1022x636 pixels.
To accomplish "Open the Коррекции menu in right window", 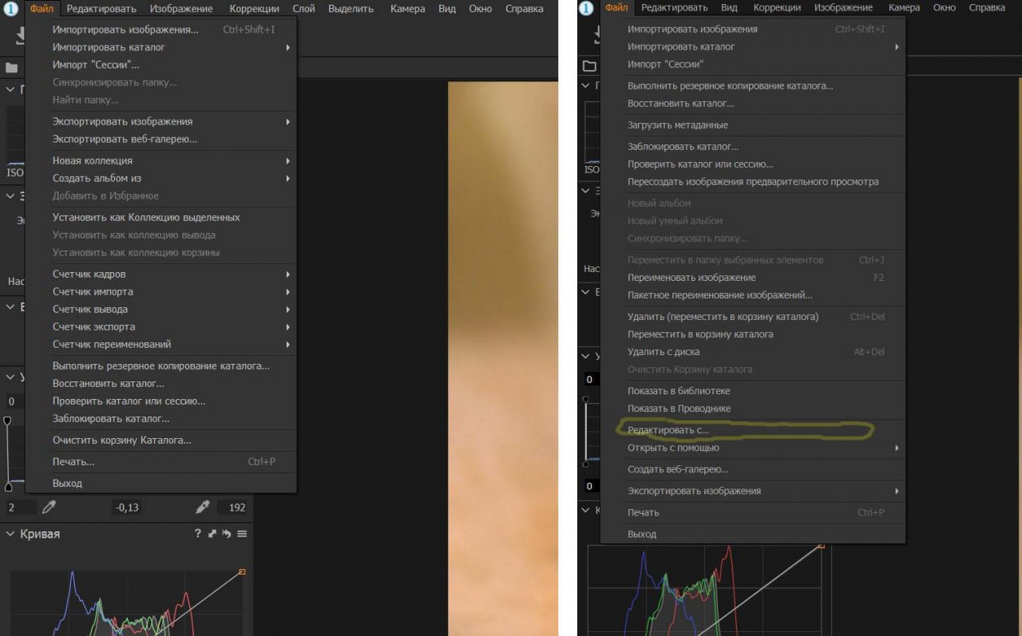I will [x=775, y=8].
